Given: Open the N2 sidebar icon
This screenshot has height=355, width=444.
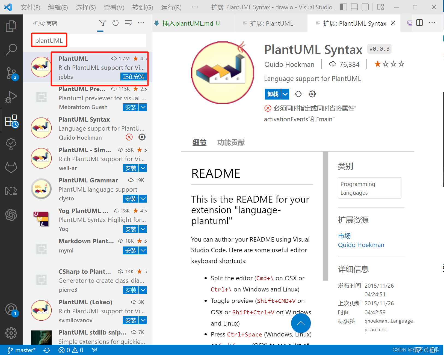Looking at the screenshot, I should pos(11,191).
